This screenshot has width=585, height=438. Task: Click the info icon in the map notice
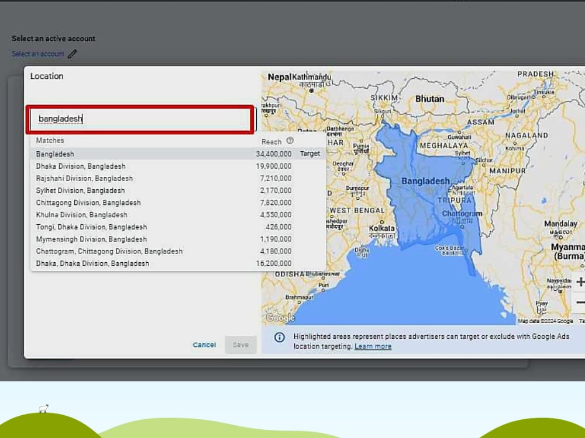tap(280, 337)
